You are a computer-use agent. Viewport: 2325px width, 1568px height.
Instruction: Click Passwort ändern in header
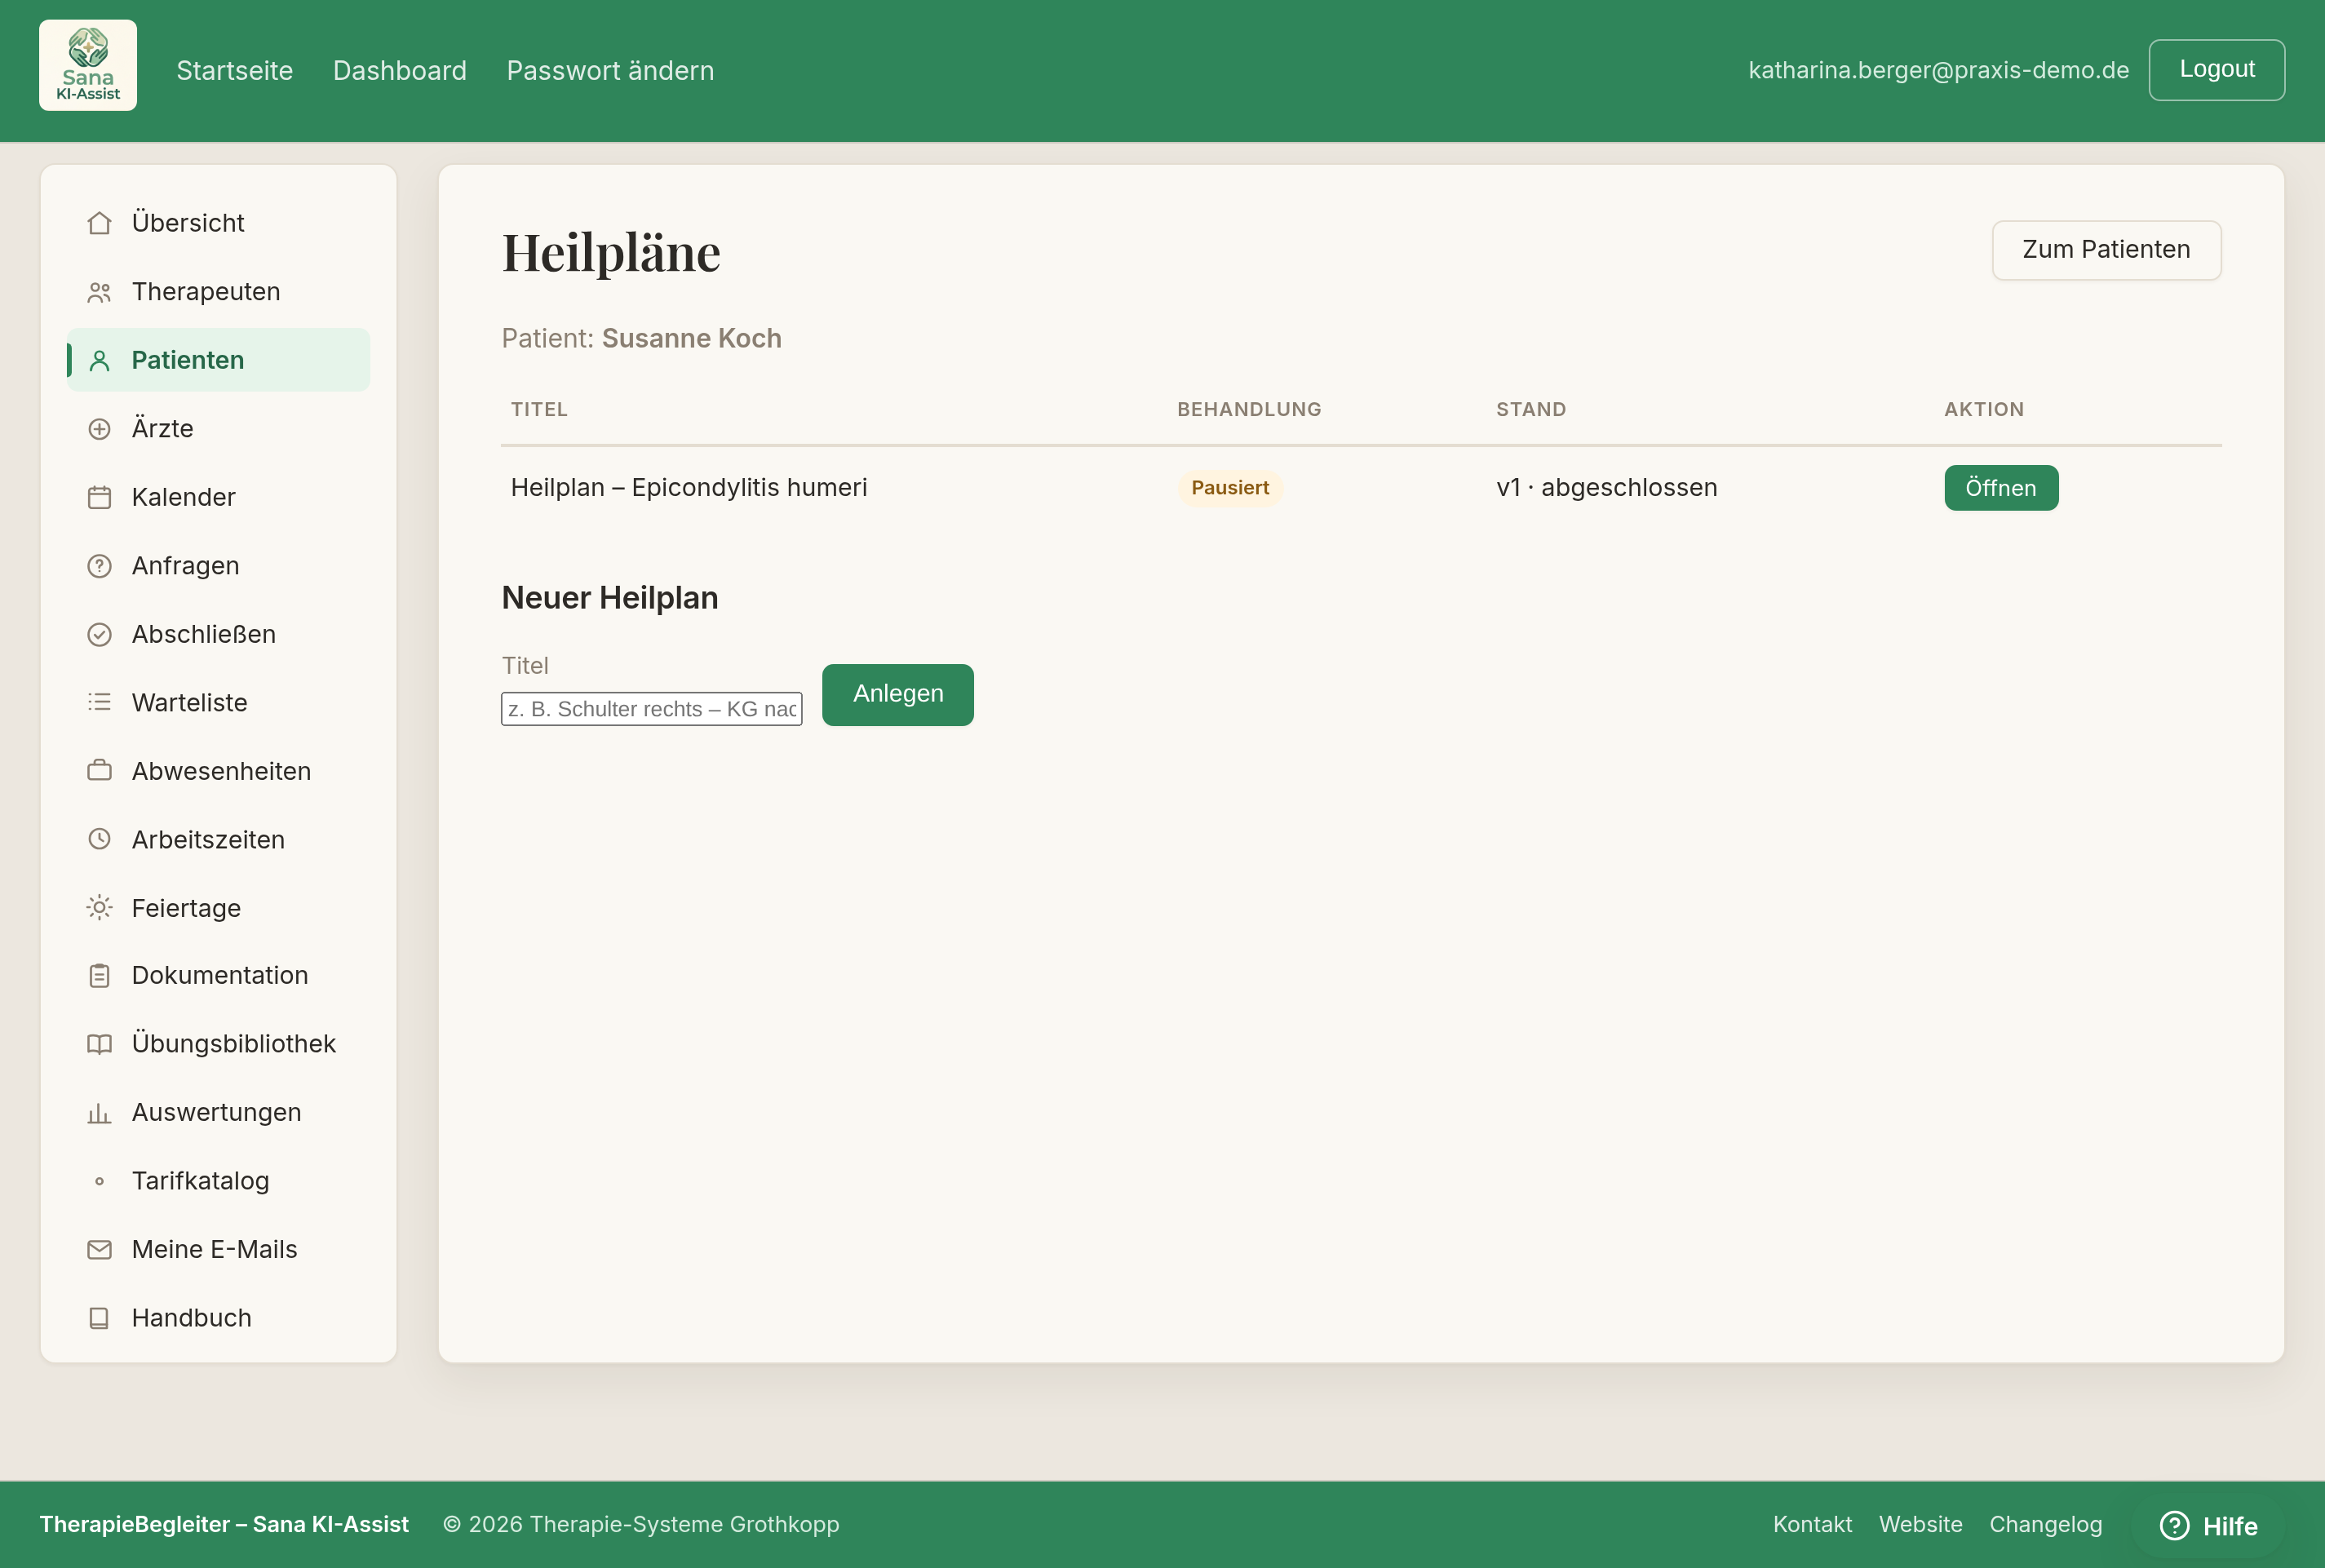[610, 70]
